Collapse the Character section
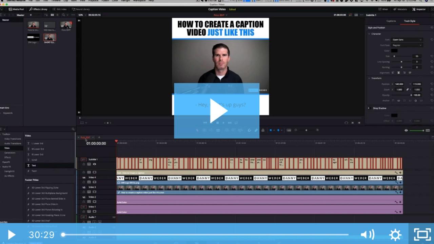This screenshot has width=434, height=244. (x=369, y=34)
